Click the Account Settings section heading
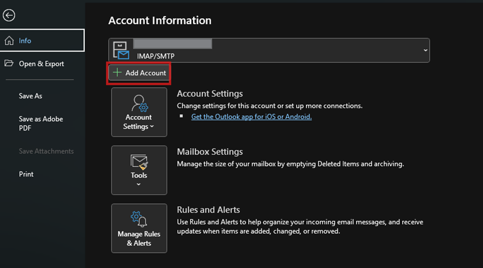Screen dimensions: 483x268 point(210,93)
